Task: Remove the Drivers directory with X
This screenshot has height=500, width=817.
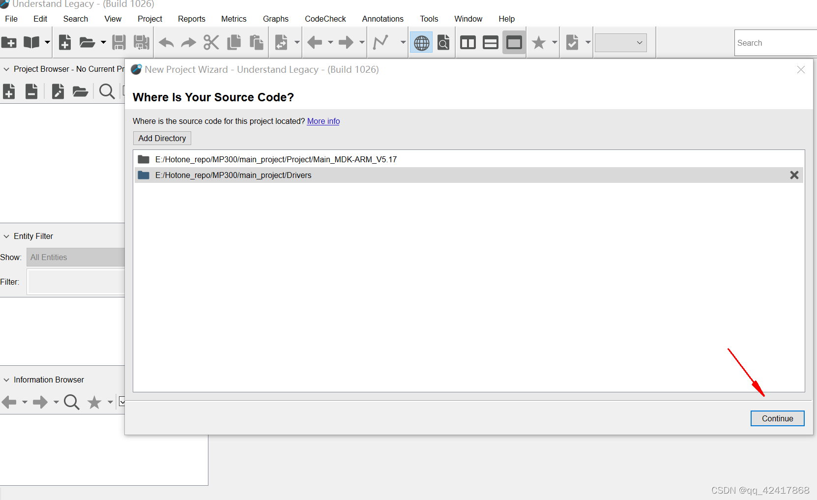Action: tap(794, 175)
